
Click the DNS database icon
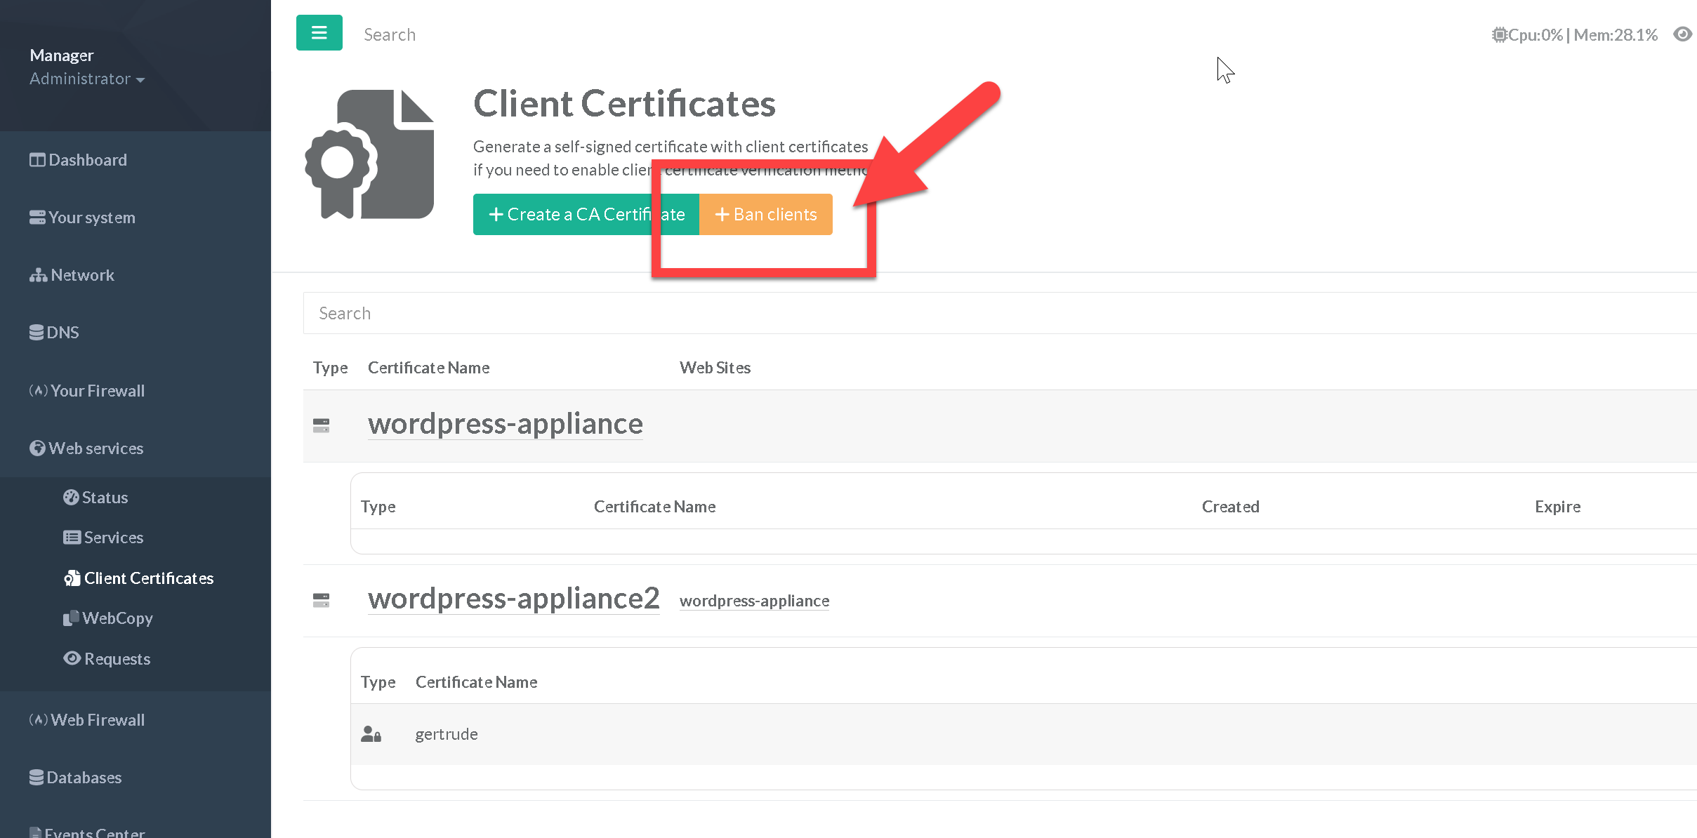tap(37, 333)
